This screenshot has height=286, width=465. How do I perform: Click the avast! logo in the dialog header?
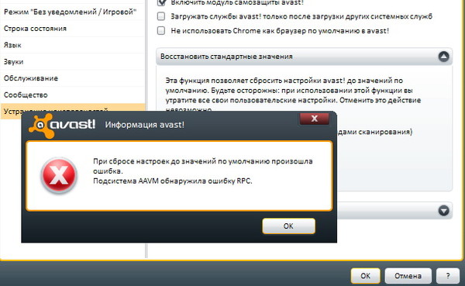[62, 125]
